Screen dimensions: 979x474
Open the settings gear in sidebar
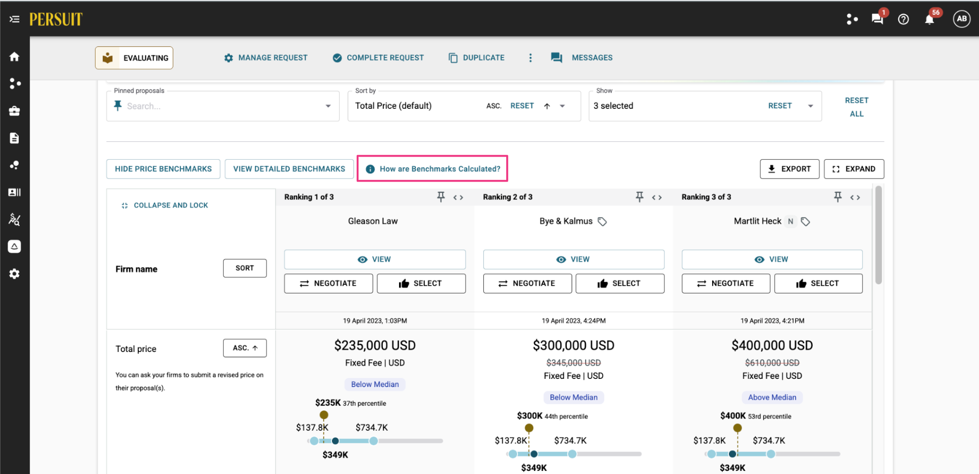[14, 274]
